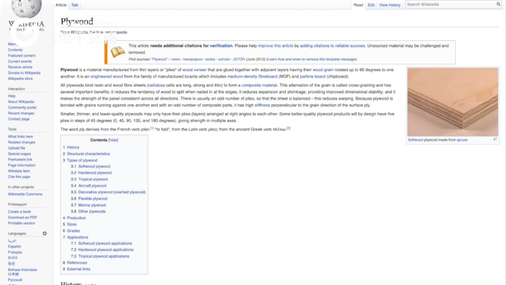
Task: Switch to the Talk tab
Action: click(x=75, y=5)
